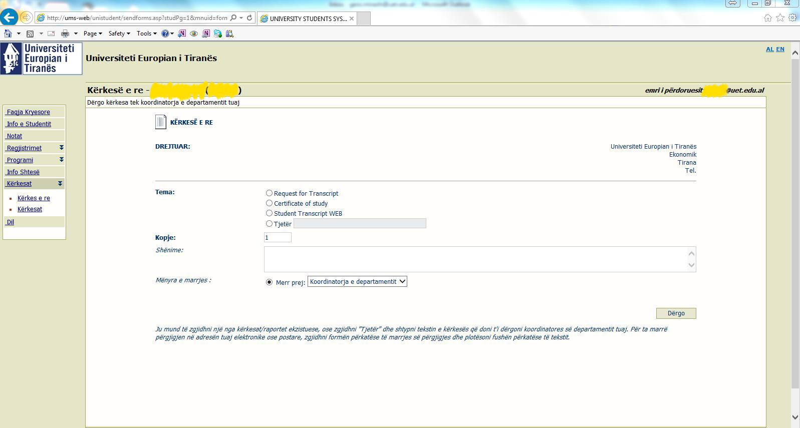The height and width of the screenshot is (428, 800).
Task: Open the Safety menu
Action: pyautogui.click(x=119, y=34)
